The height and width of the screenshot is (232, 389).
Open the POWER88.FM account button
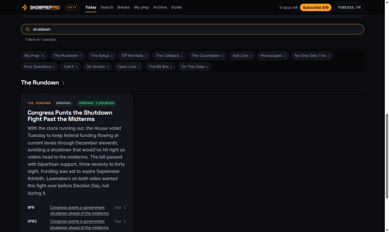[349, 7]
